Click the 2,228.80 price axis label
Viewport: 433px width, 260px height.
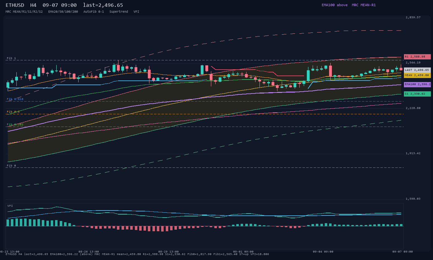pos(413,108)
